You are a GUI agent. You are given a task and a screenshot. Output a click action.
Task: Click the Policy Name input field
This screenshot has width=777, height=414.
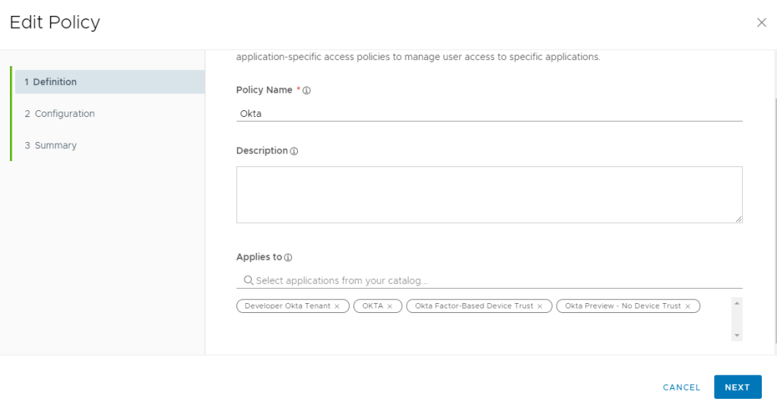pos(489,114)
